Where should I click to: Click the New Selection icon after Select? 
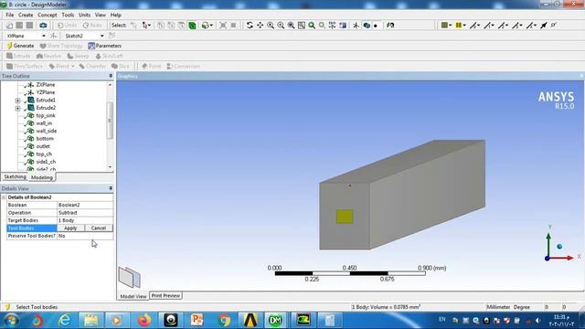[x=133, y=25]
